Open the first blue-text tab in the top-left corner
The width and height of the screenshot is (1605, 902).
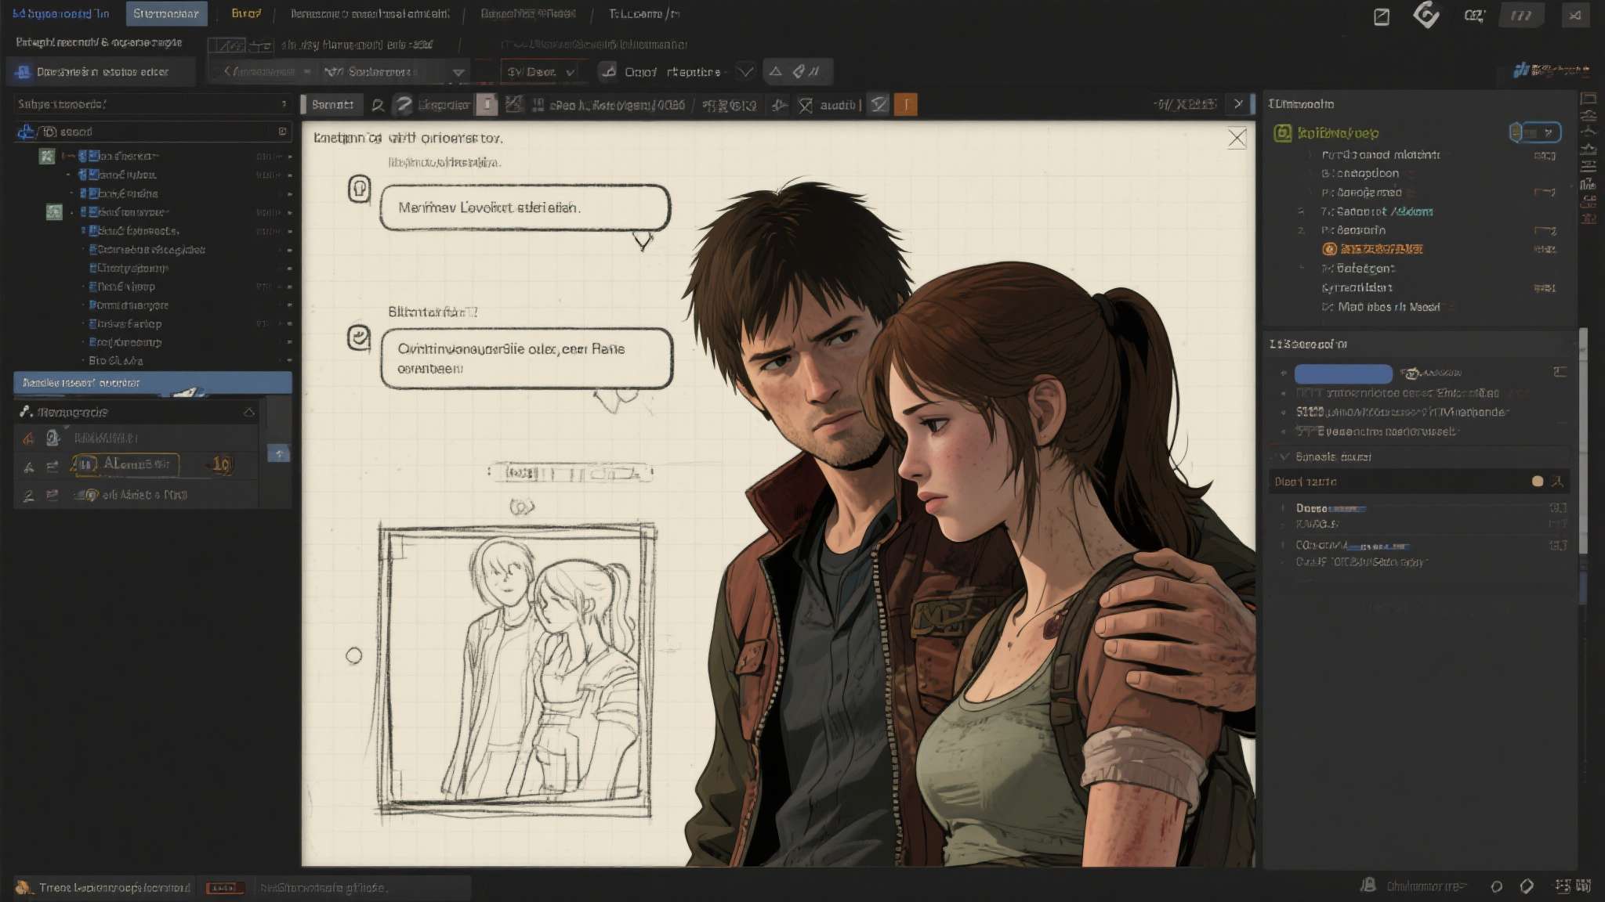61,13
